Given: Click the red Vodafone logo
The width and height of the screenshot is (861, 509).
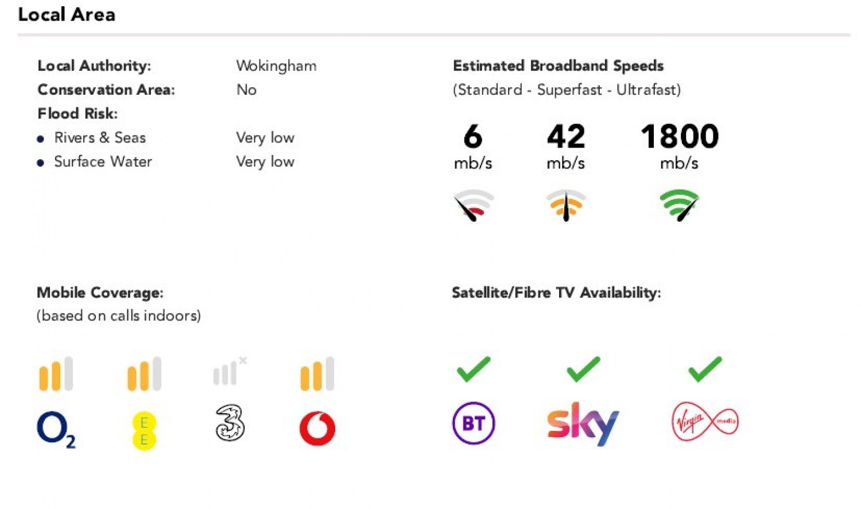Looking at the screenshot, I should pyautogui.click(x=317, y=429).
